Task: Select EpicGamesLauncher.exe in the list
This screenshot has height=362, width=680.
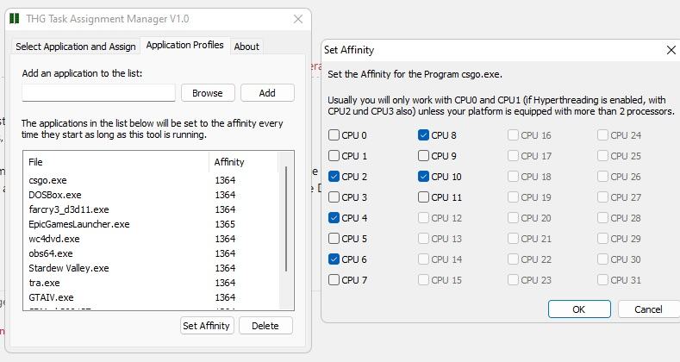Action: coord(79,224)
